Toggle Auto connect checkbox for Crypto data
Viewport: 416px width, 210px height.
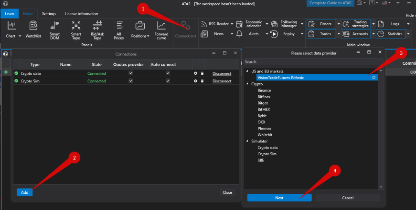(x=168, y=73)
